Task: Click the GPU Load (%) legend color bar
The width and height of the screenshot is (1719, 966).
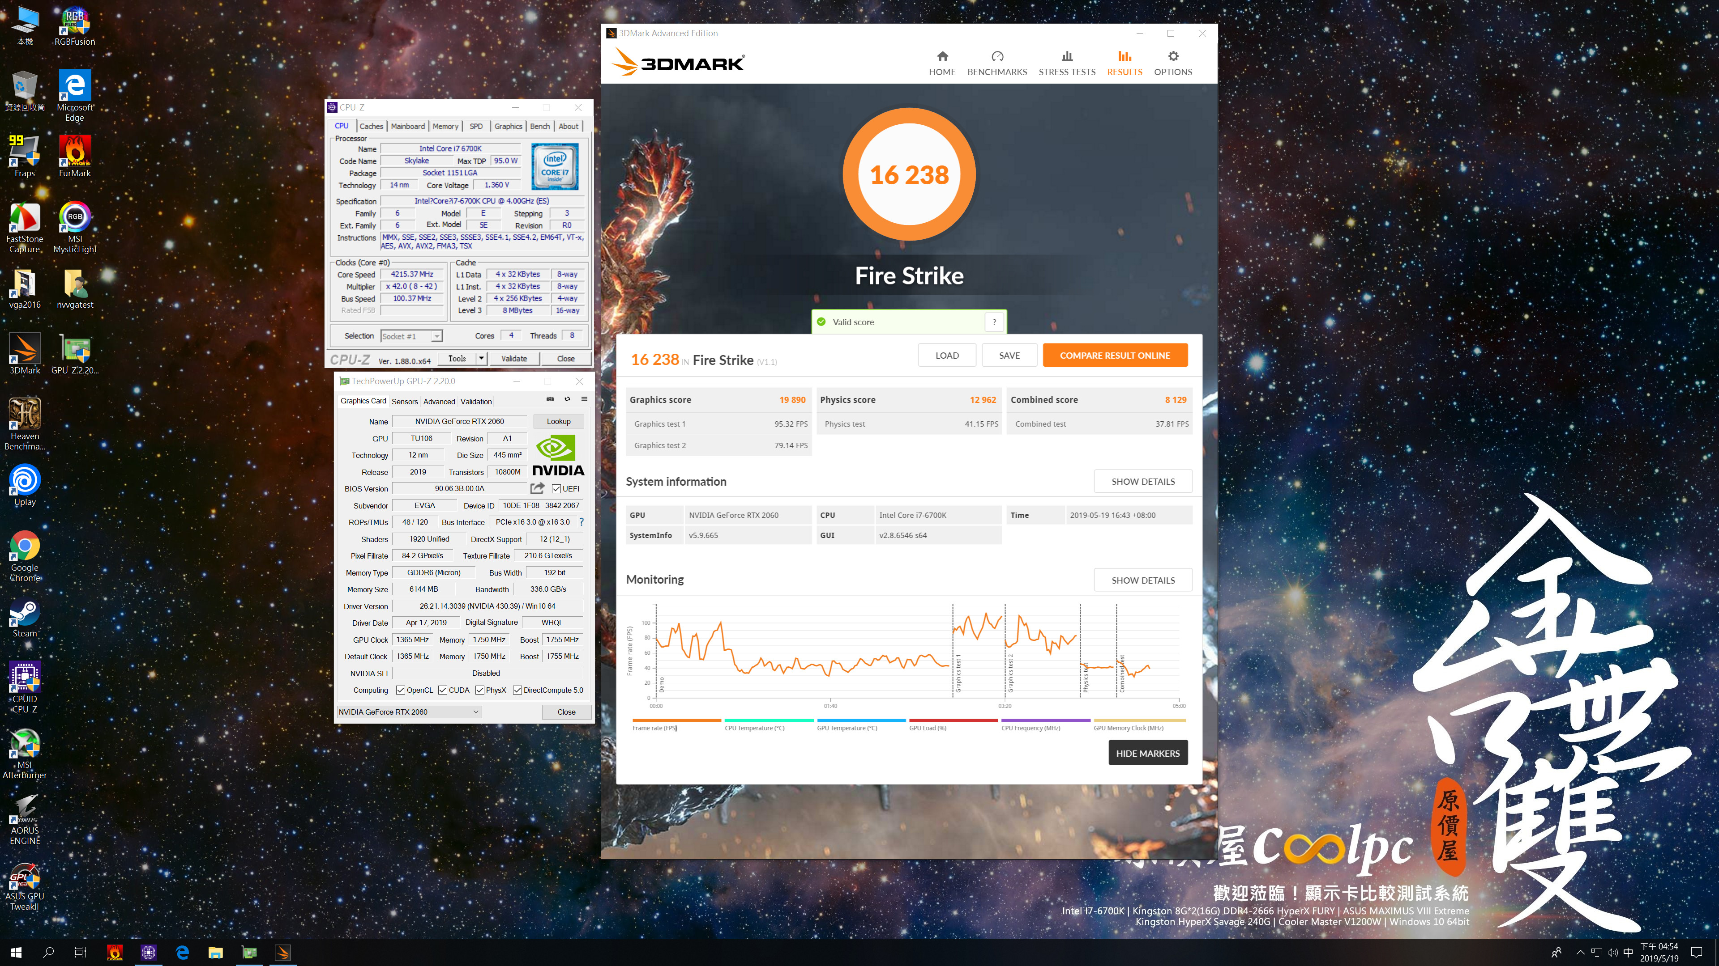Action: pos(953,720)
